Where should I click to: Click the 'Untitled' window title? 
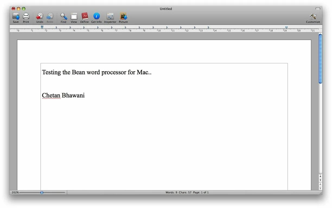tap(166, 9)
